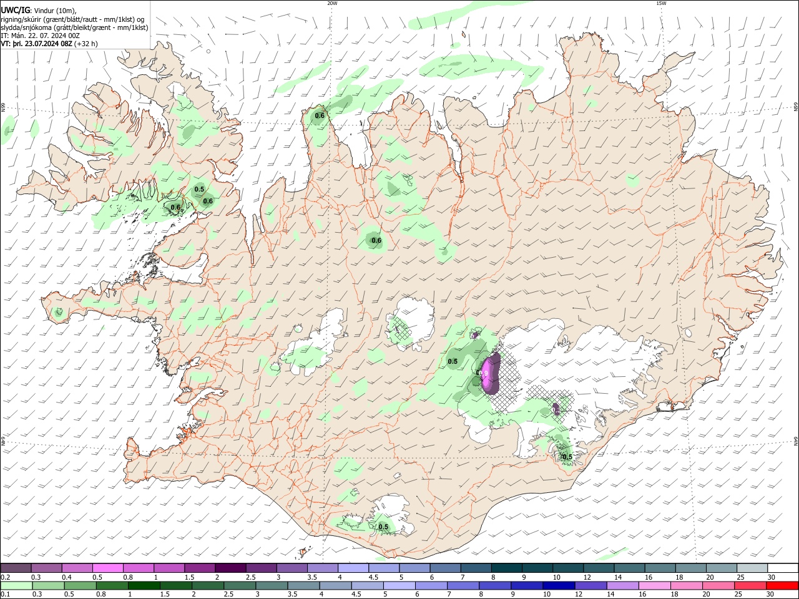Viewport: 799px width, 599px height.
Task: Pick the lower legend swatch labeled 7
Action: (x=463, y=585)
